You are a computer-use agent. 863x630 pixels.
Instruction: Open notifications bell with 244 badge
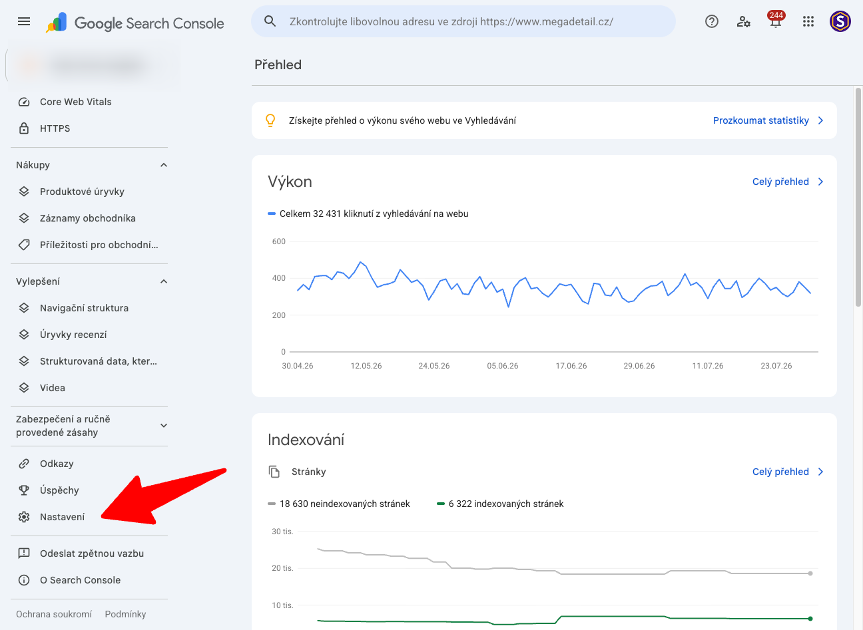[776, 21]
